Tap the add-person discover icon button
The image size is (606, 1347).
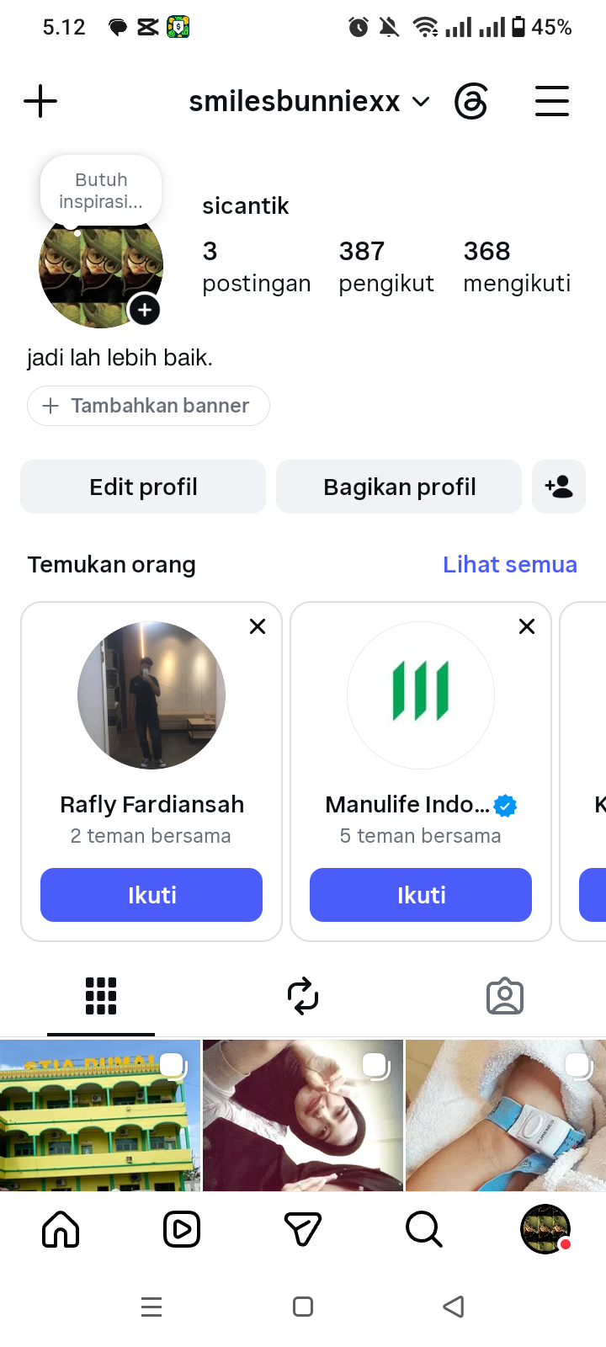pos(559,487)
